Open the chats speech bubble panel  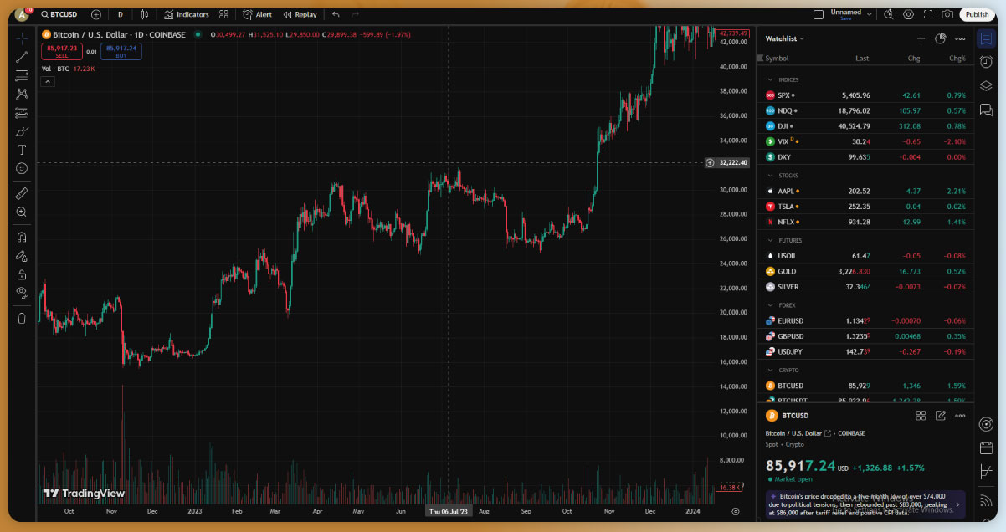point(986,110)
